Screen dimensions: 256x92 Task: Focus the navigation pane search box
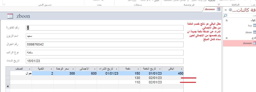tap(241, 16)
